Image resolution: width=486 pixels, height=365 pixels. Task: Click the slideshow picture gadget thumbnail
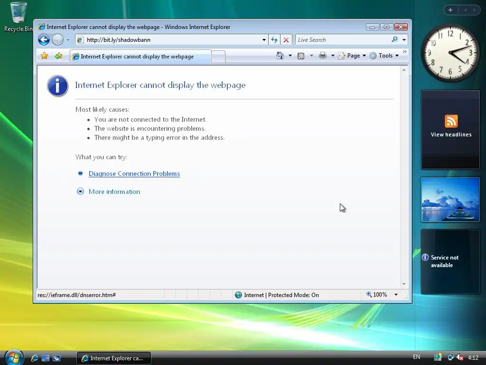[x=450, y=200]
